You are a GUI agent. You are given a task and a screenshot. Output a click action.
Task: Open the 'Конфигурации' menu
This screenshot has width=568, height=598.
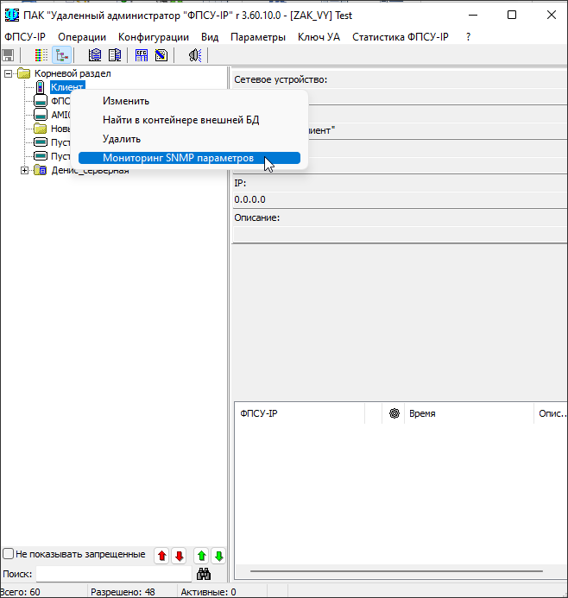(154, 37)
